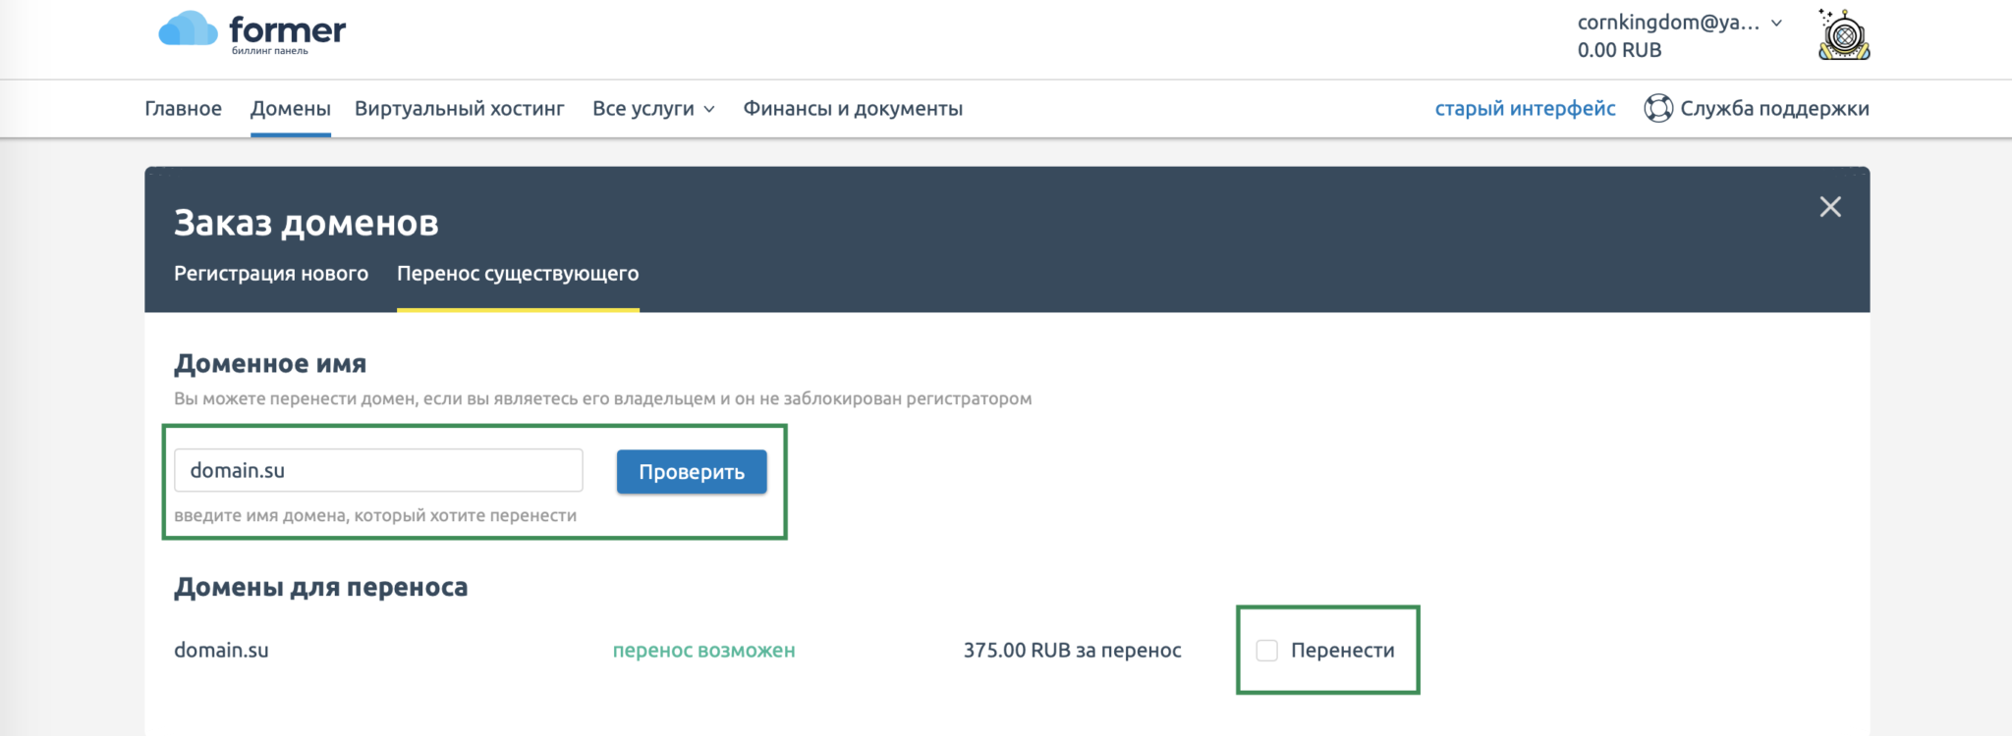Click the 0.00 RUB balance
Screen dimensions: 2012x736
(1619, 50)
